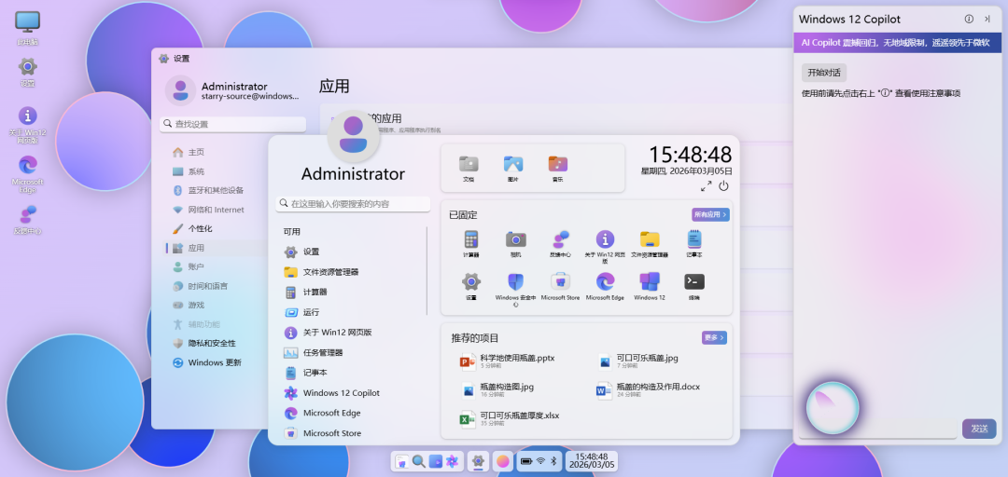Open 瓶盖的构造及作用.docx from recommended items
This screenshot has height=477, width=1008.
tap(648, 389)
